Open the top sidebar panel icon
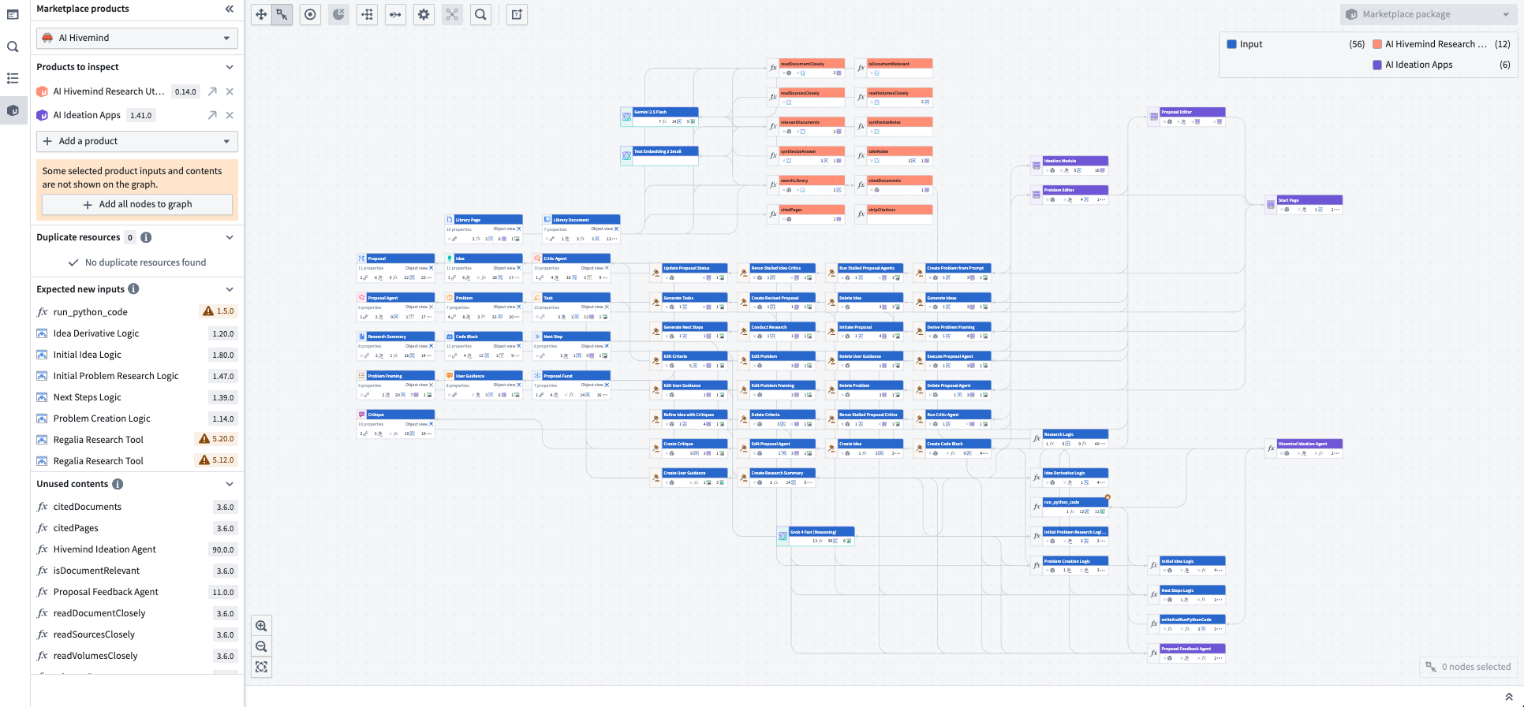Image resolution: width=1524 pixels, height=707 pixels. tap(13, 14)
